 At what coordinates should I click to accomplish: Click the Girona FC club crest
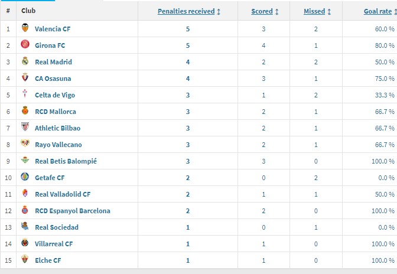point(25,44)
